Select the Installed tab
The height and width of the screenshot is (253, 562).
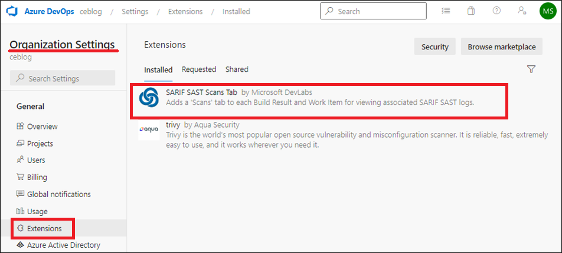[158, 69]
